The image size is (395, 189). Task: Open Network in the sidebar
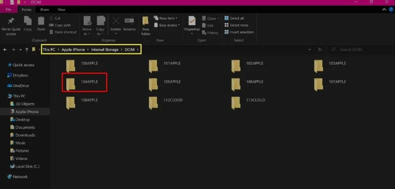click(17, 177)
